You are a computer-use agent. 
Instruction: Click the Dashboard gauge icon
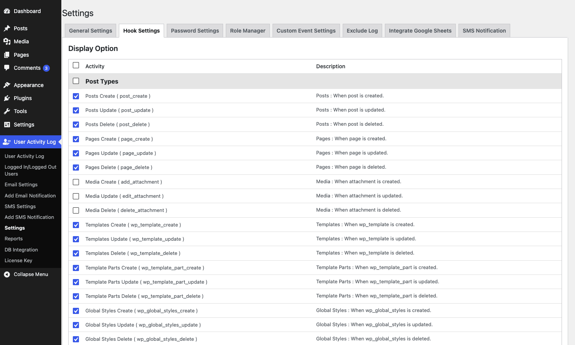(x=7, y=11)
